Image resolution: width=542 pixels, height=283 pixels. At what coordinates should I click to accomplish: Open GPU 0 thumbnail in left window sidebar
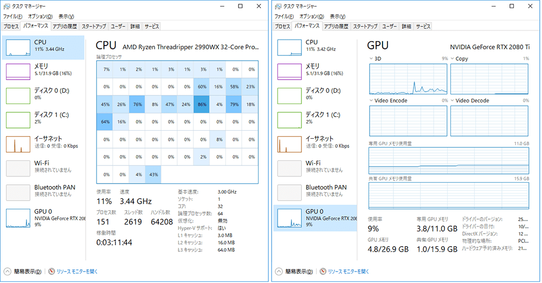point(18,217)
